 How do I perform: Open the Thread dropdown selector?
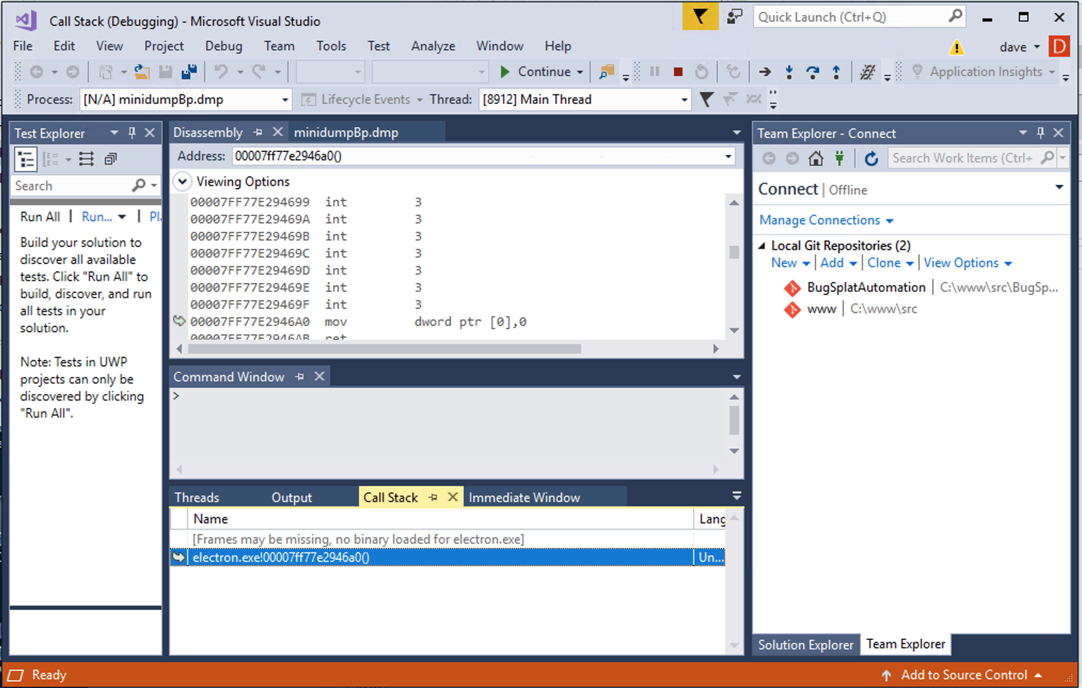[x=684, y=100]
